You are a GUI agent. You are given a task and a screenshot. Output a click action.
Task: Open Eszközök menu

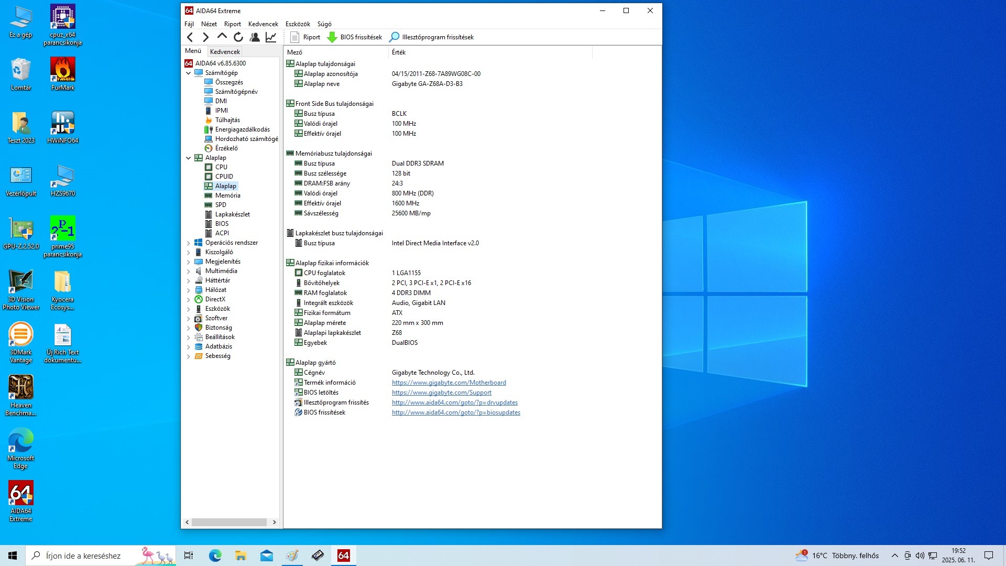point(298,24)
